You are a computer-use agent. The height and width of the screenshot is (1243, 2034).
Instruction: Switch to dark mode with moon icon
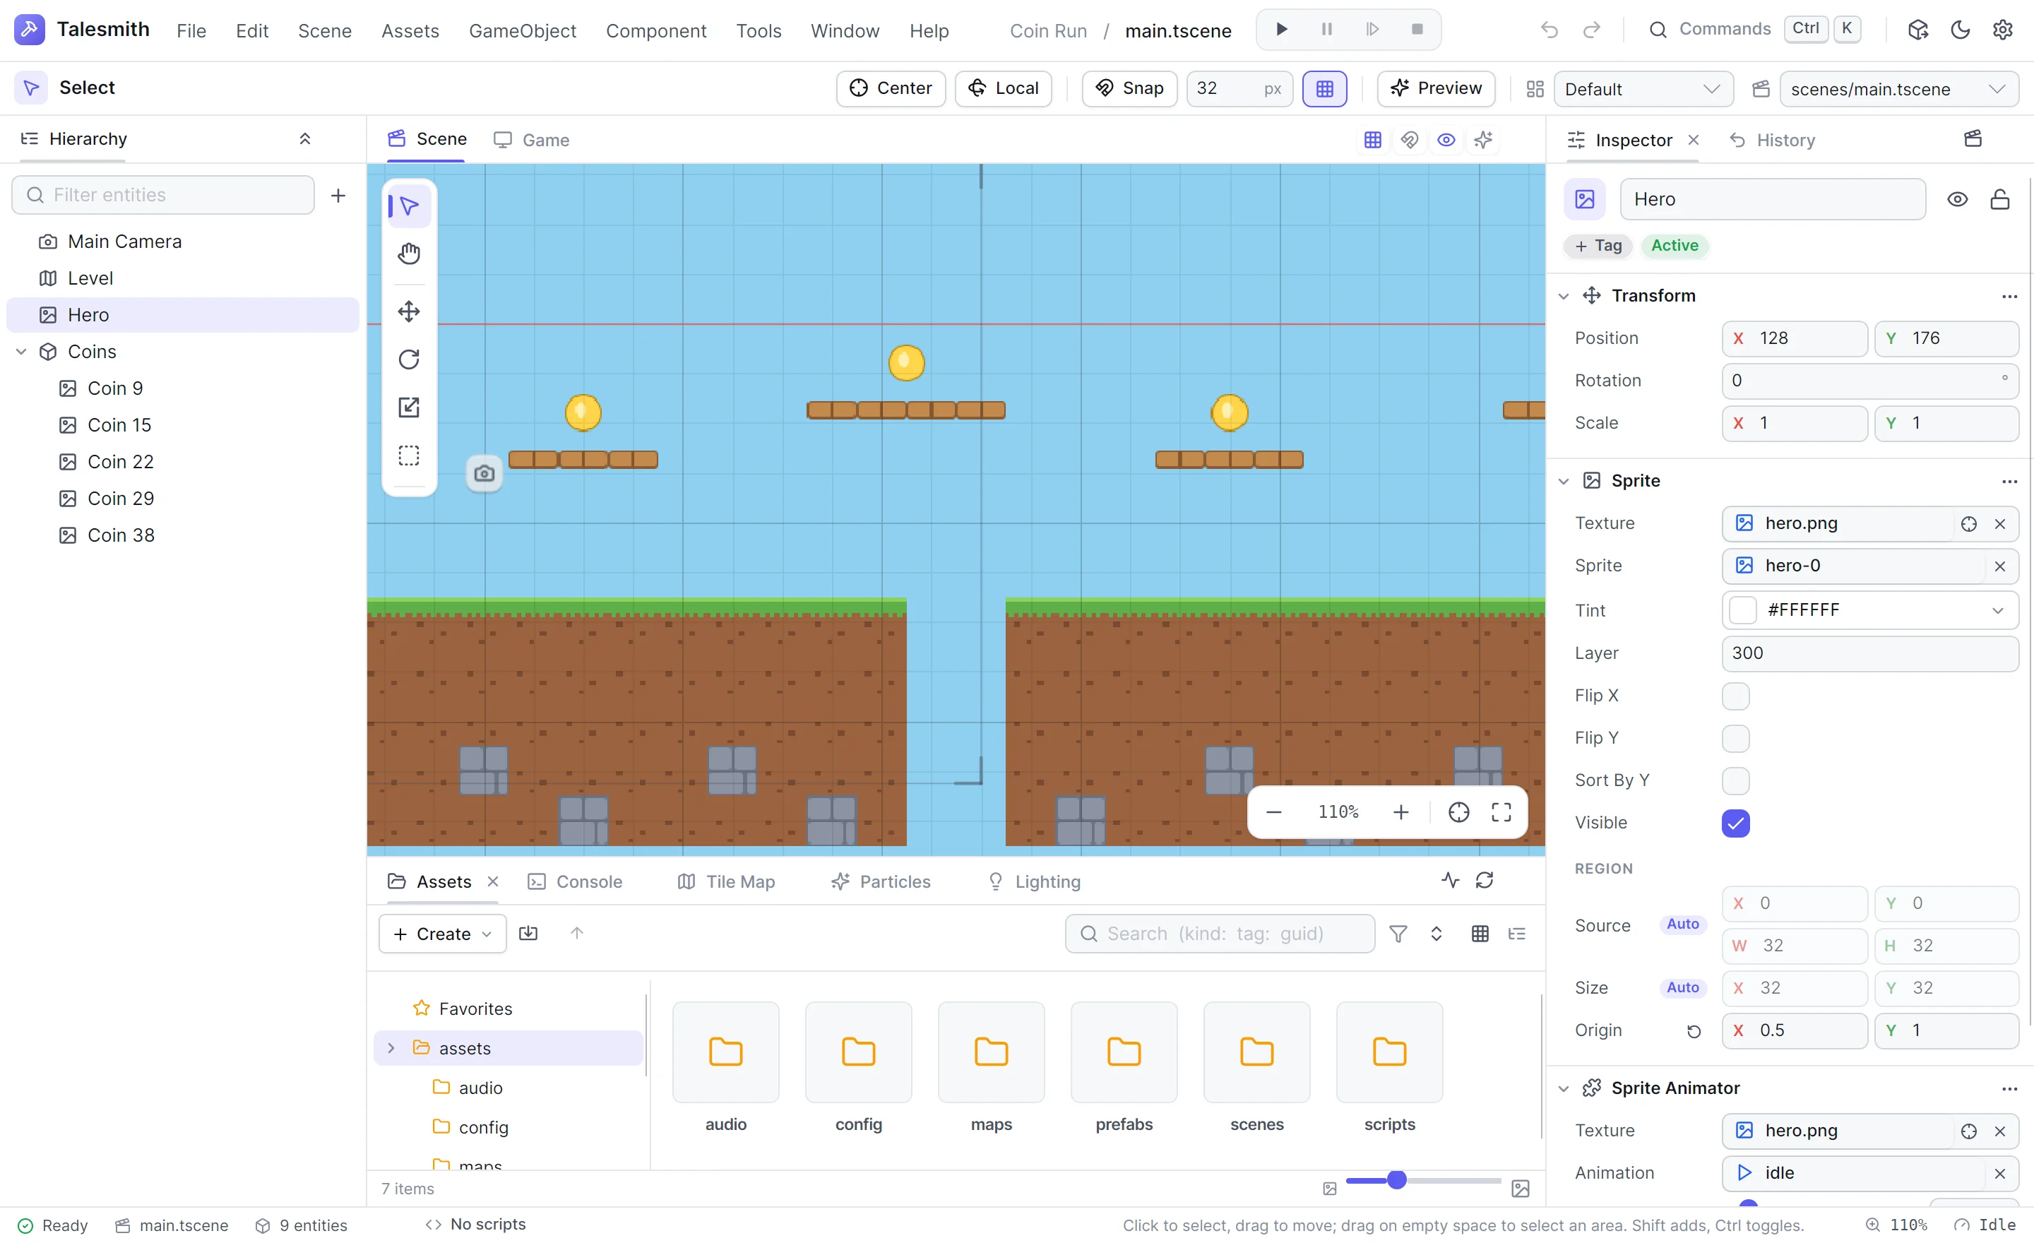(1961, 30)
